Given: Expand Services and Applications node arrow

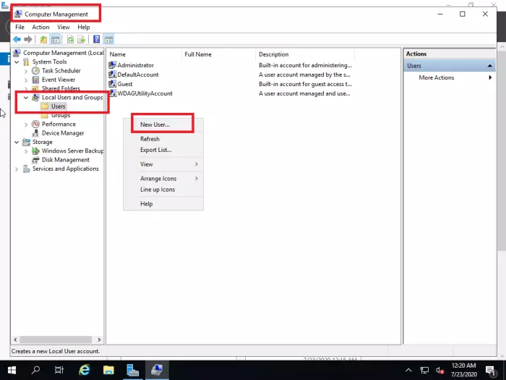Looking at the screenshot, I should pyautogui.click(x=17, y=169).
